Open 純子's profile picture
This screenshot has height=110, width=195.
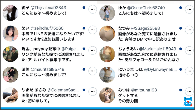(x=10, y=13)
